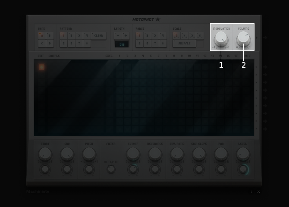289x207 pixels.
Task: Switch to pattern 2
Action: [x=71, y=35]
